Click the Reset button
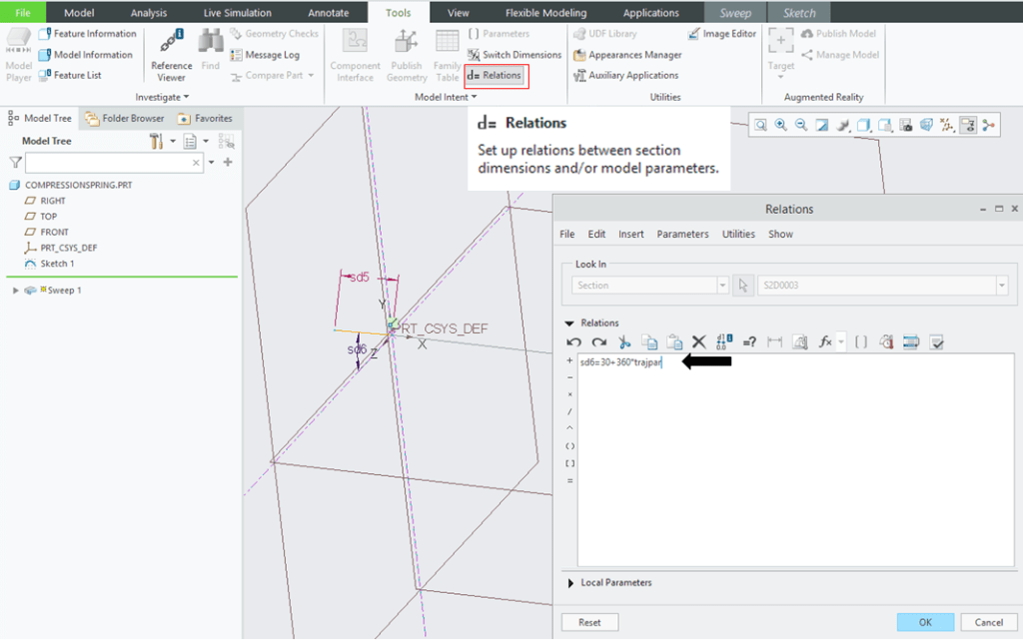The image size is (1023, 641). pyautogui.click(x=589, y=622)
